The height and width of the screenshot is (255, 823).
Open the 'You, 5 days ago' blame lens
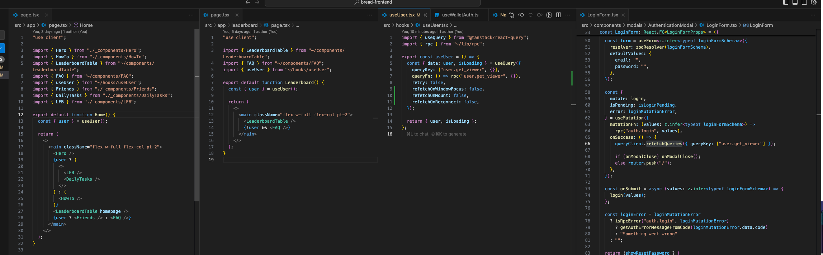tap(250, 32)
